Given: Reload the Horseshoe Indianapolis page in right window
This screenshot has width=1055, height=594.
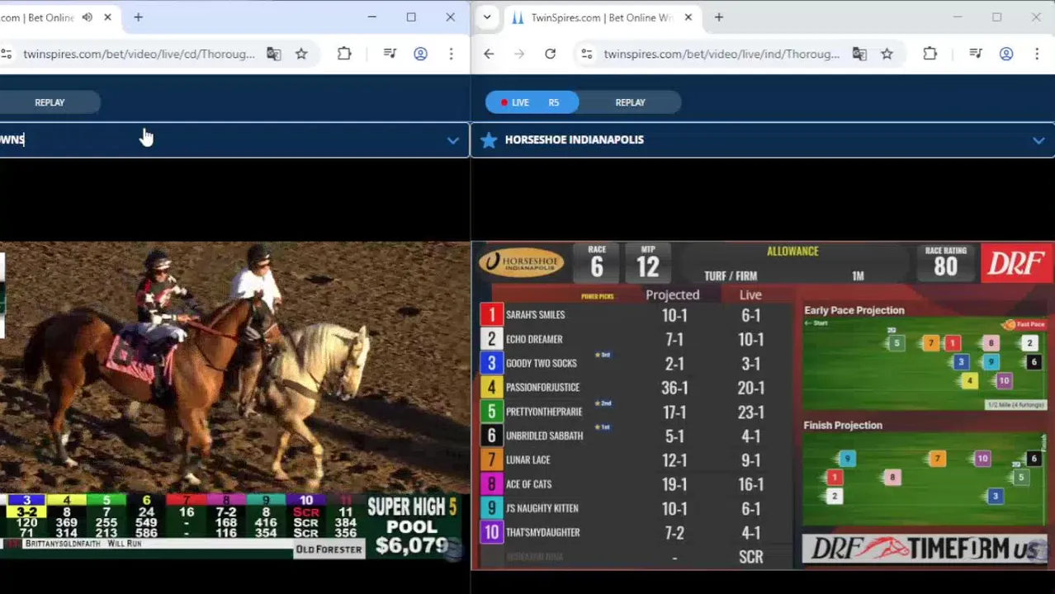Looking at the screenshot, I should (x=550, y=54).
